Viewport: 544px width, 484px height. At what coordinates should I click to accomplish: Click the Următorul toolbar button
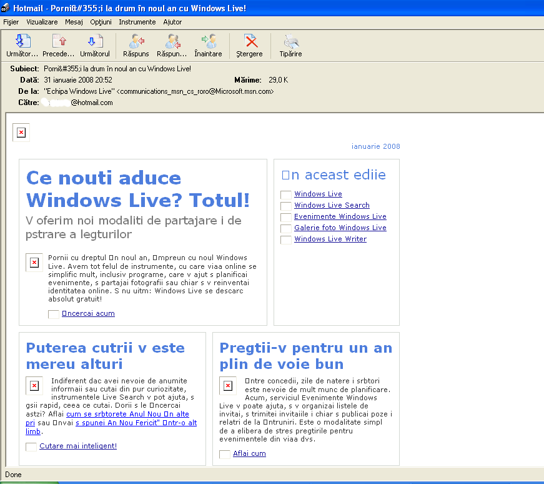pyautogui.click(x=95, y=46)
